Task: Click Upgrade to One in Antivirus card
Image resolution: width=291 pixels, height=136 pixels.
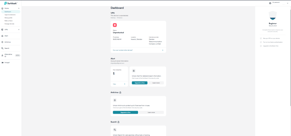Action: pyautogui.click(x=125, y=112)
